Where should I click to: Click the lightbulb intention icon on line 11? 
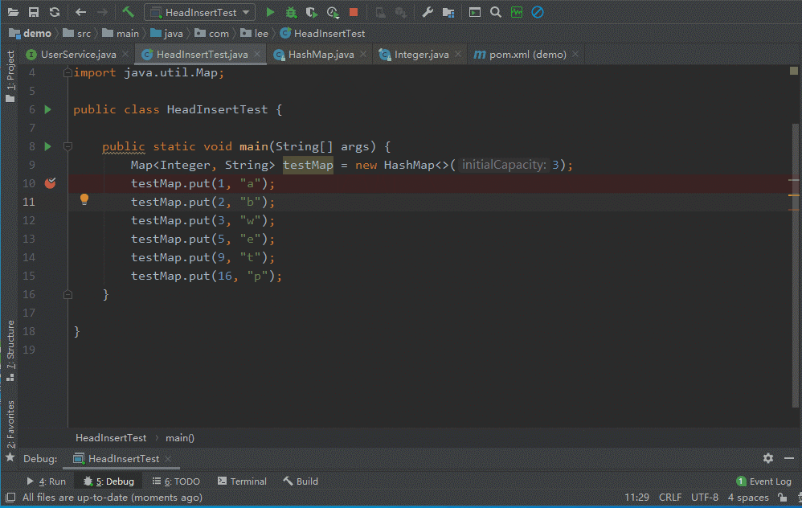pyautogui.click(x=84, y=199)
